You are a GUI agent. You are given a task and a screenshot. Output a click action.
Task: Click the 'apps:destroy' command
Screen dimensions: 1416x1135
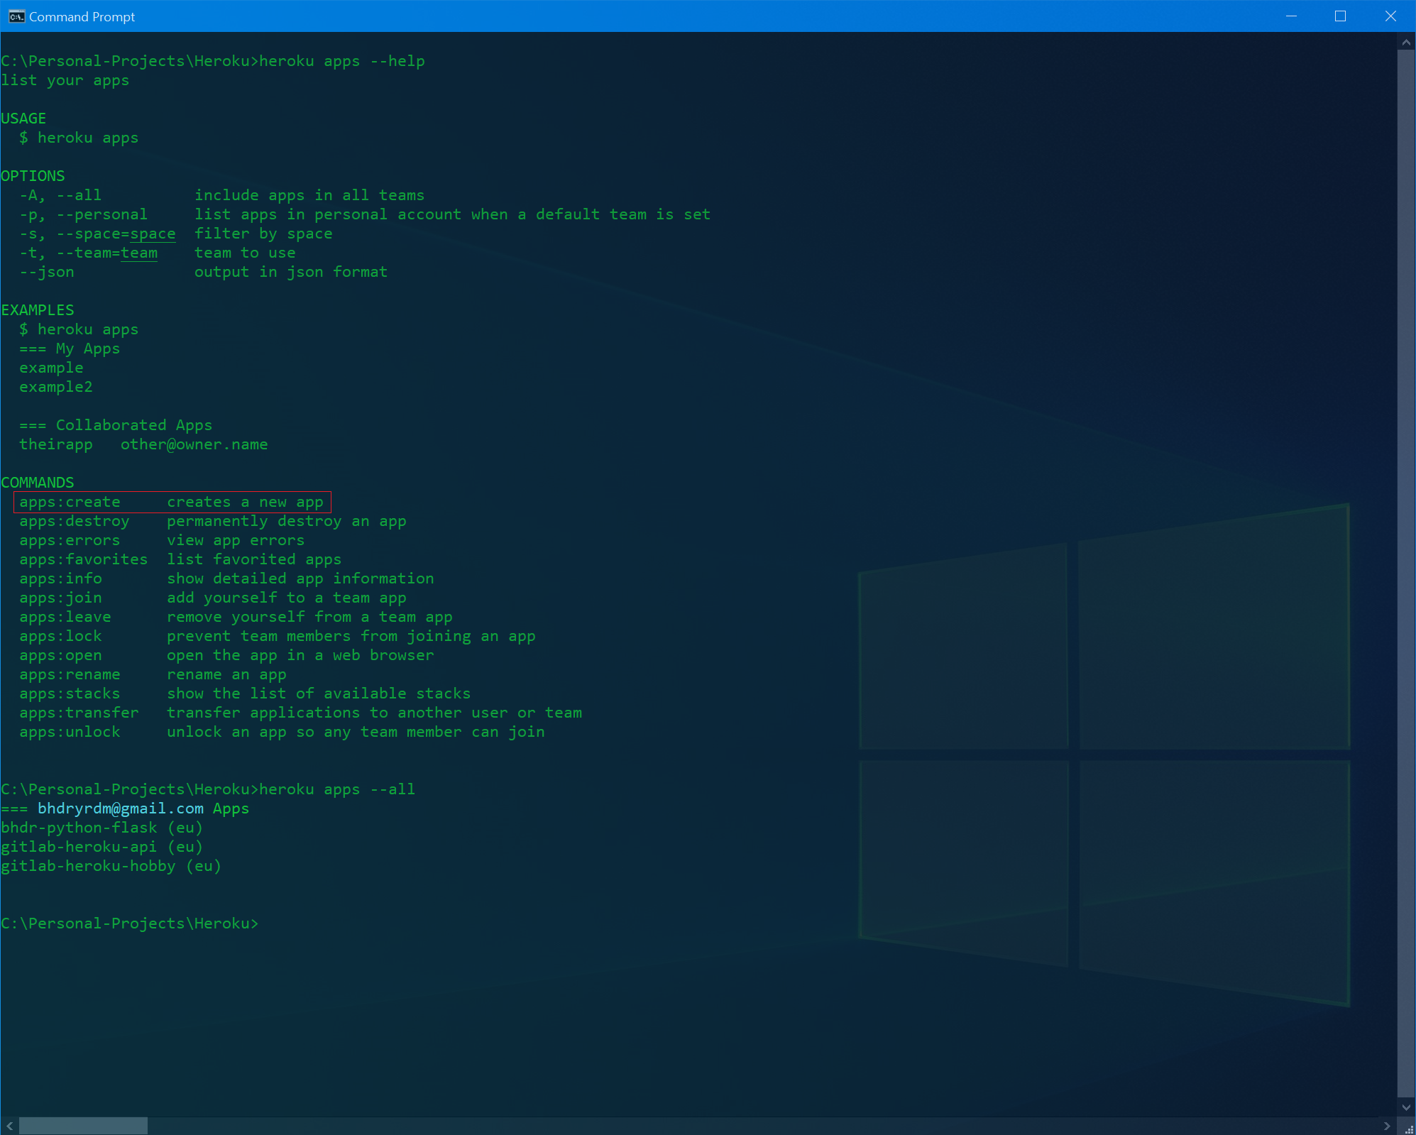tap(75, 521)
